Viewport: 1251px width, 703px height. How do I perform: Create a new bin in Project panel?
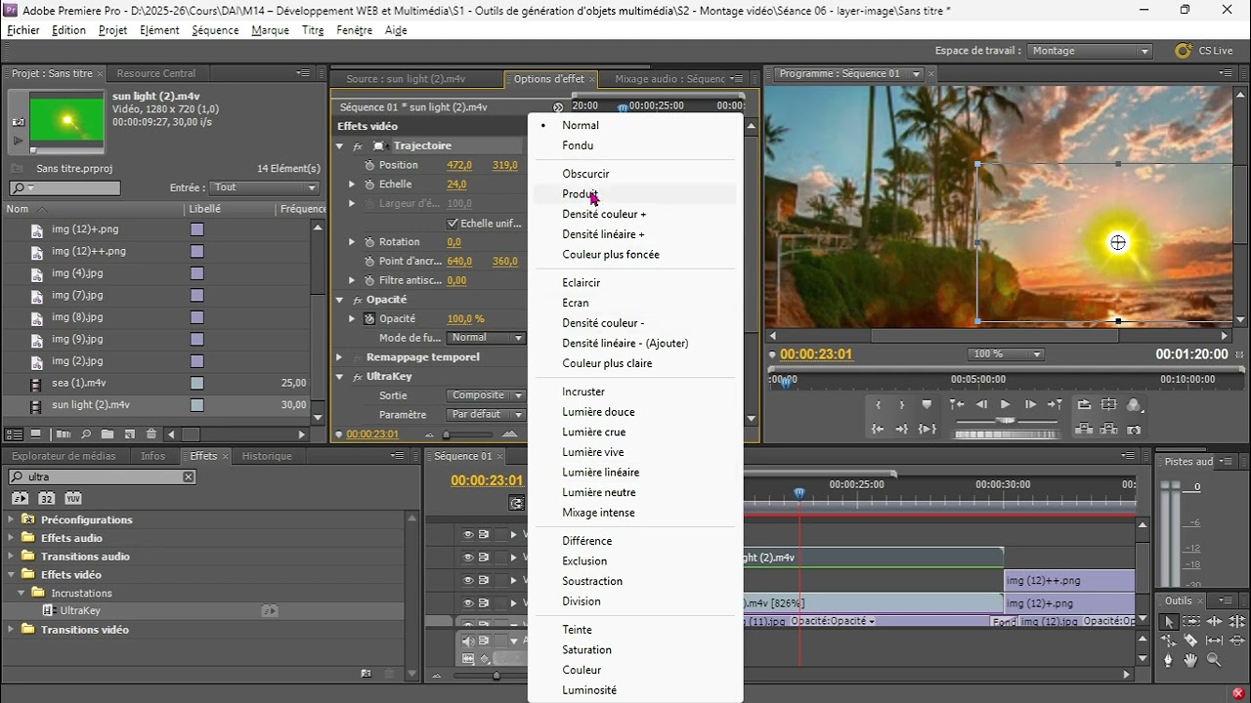click(x=108, y=434)
